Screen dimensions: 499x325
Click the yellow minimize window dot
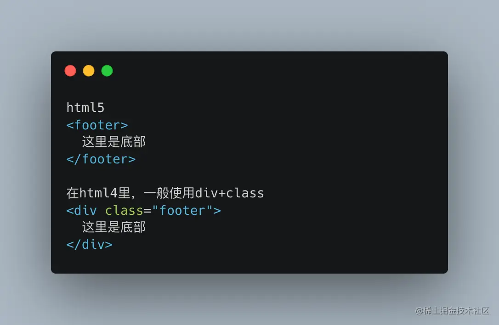[x=89, y=71]
